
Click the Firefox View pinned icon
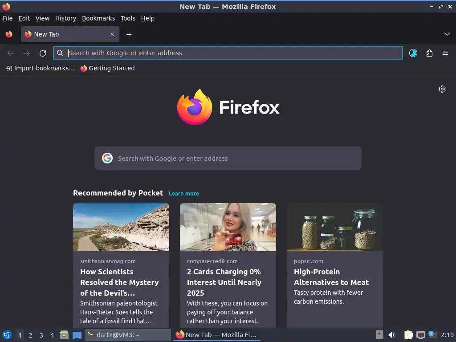9,34
